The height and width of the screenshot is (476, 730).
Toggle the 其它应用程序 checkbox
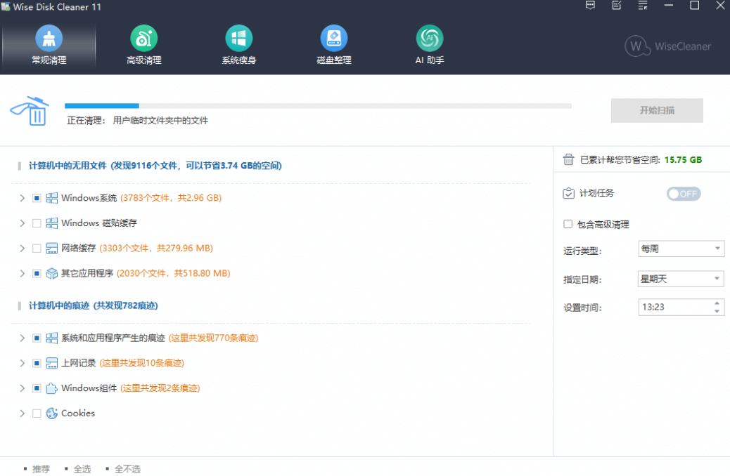tap(37, 273)
